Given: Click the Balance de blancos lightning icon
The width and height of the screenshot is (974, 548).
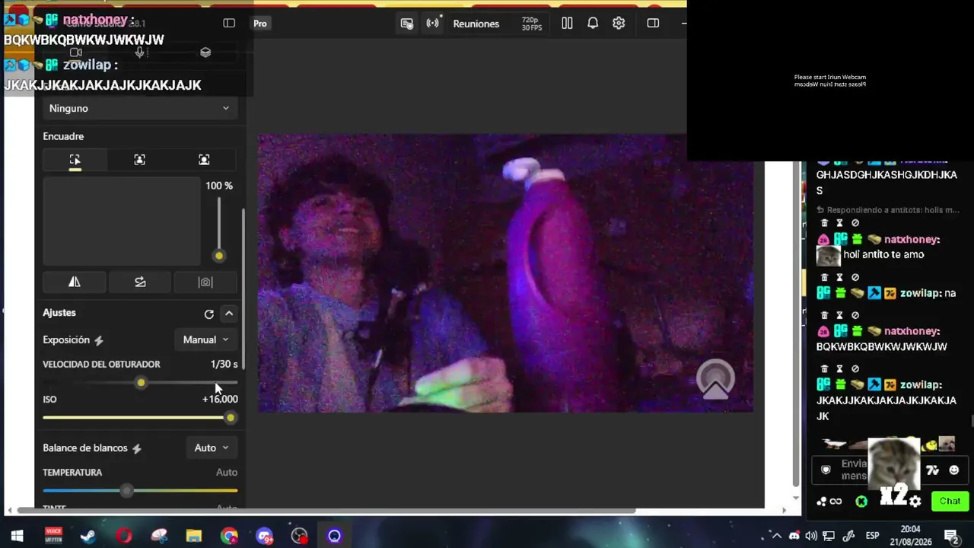Looking at the screenshot, I should pyautogui.click(x=137, y=448).
